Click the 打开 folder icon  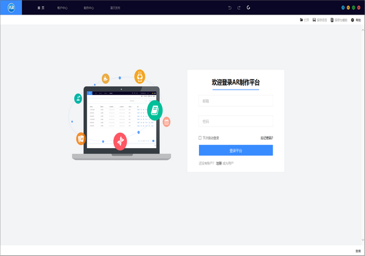click(x=302, y=20)
